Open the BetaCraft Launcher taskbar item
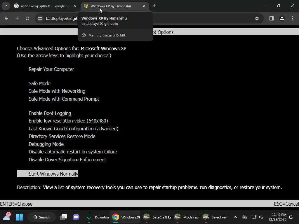Image resolution: width=299 pixels, height=224 pixels. coord(157,217)
